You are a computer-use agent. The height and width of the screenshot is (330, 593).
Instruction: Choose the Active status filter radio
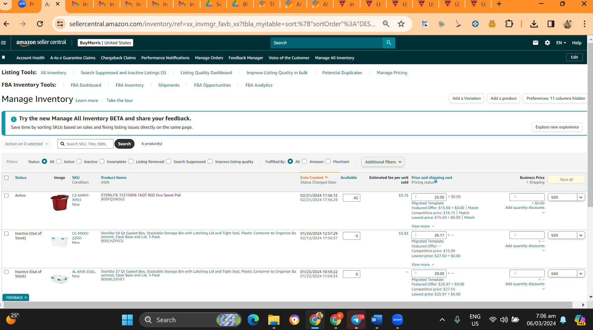pyautogui.click(x=59, y=161)
